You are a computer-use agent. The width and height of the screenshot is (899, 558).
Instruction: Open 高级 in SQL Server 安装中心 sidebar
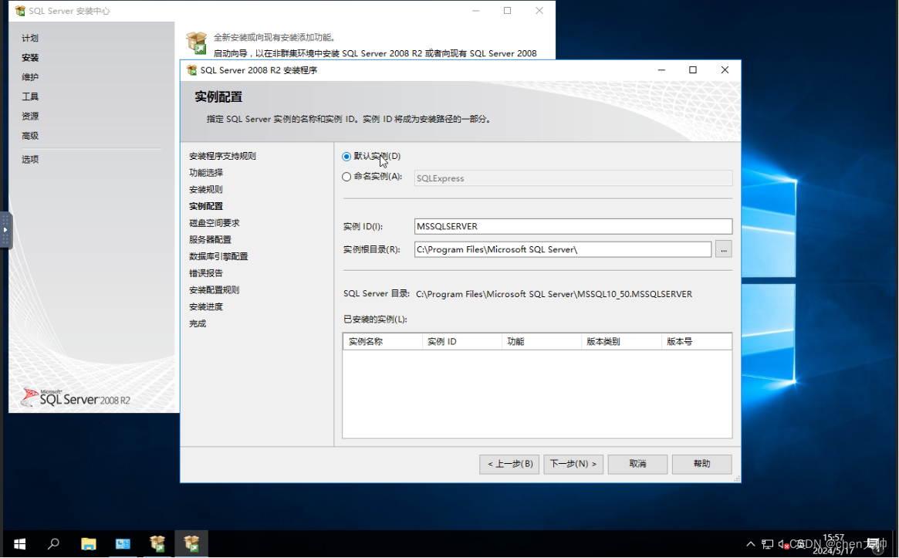click(30, 136)
